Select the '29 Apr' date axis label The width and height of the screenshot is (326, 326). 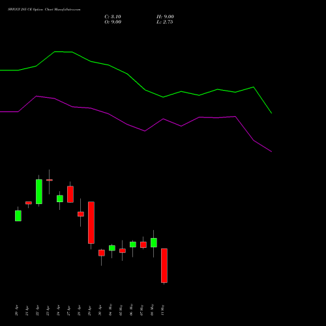point(90,310)
